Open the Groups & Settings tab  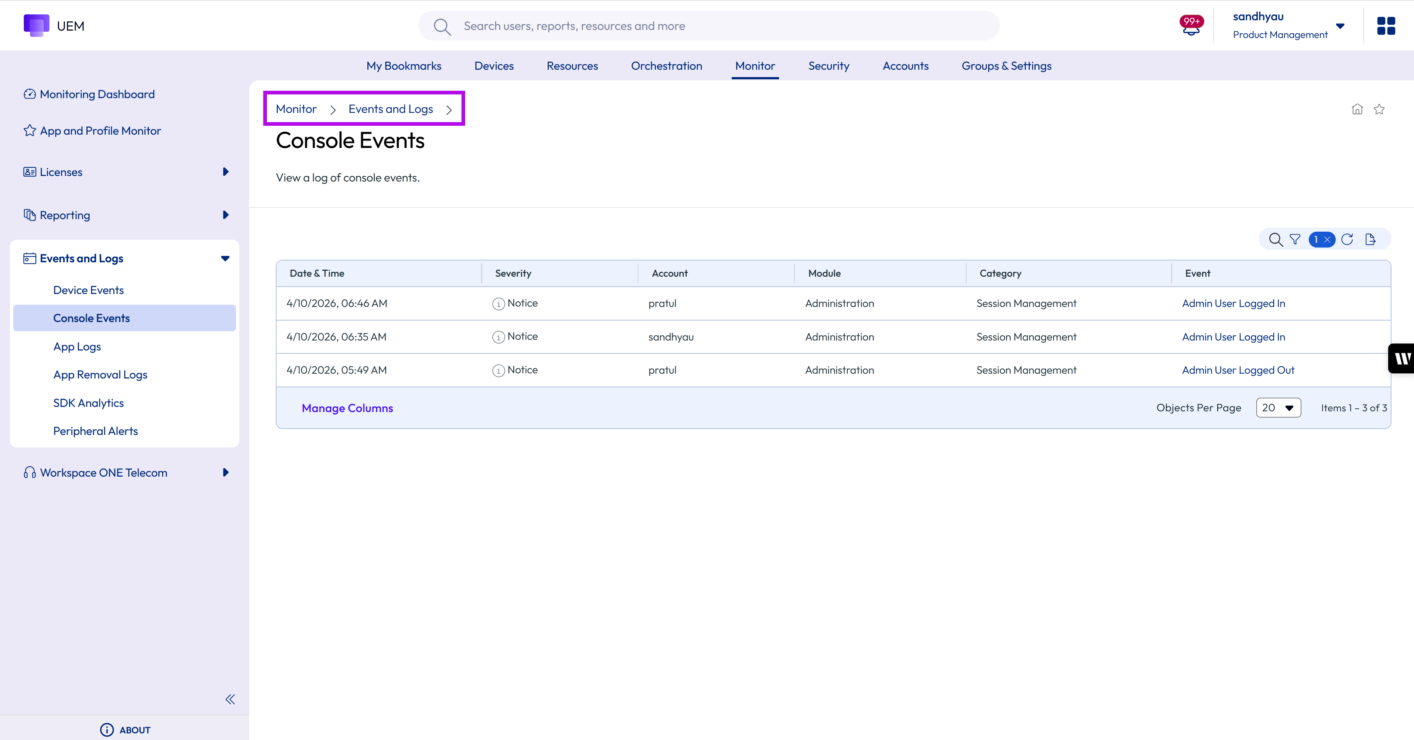[x=1007, y=66]
